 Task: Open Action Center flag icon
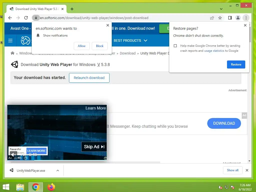pos(232,187)
